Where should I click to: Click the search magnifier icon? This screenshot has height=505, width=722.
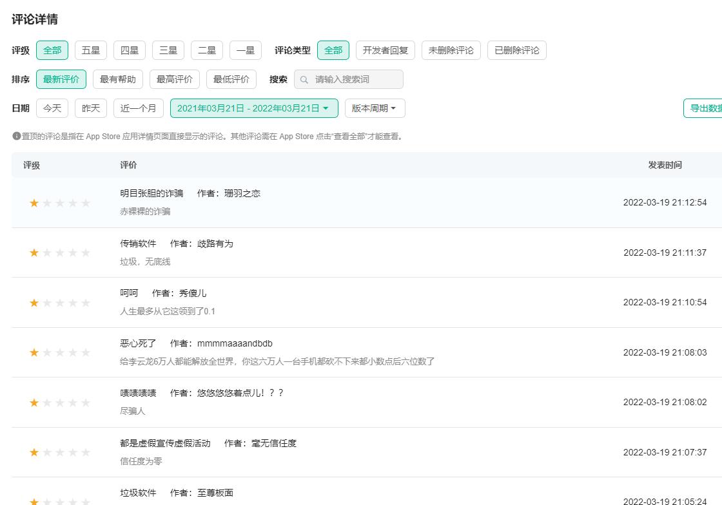click(x=304, y=79)
